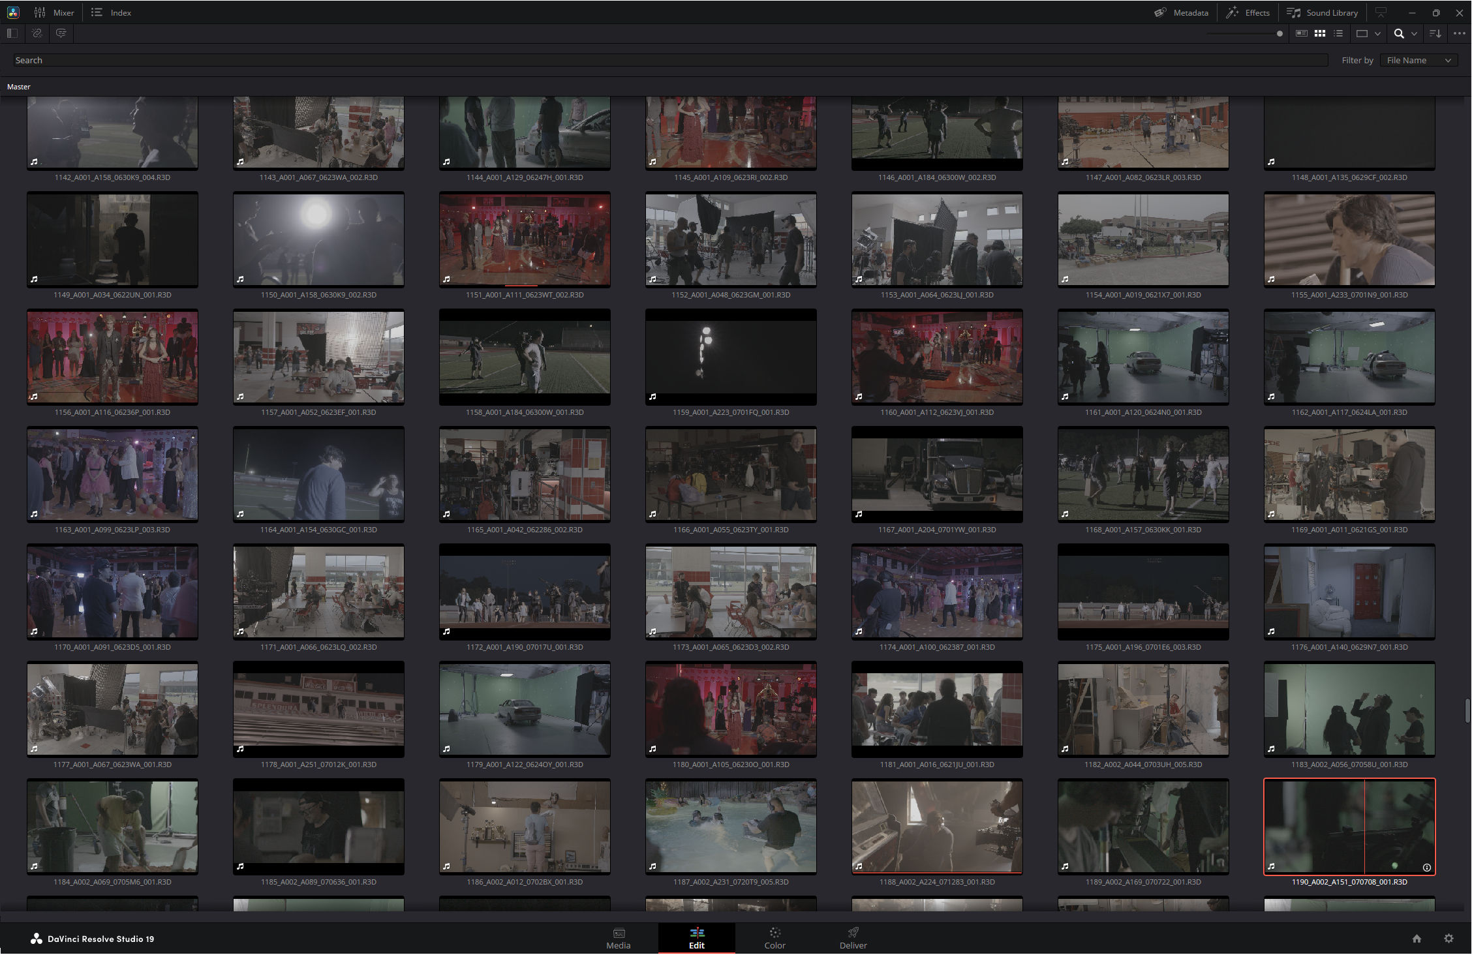Image resolution: width=1472 pixels, height=955 pixels.
Task: Toggle the magnifier search icon
Action: (x=1399, y=33)
